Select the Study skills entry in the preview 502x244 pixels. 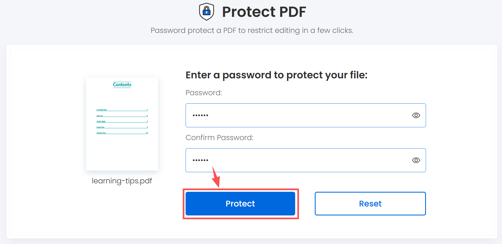[101, 121]
